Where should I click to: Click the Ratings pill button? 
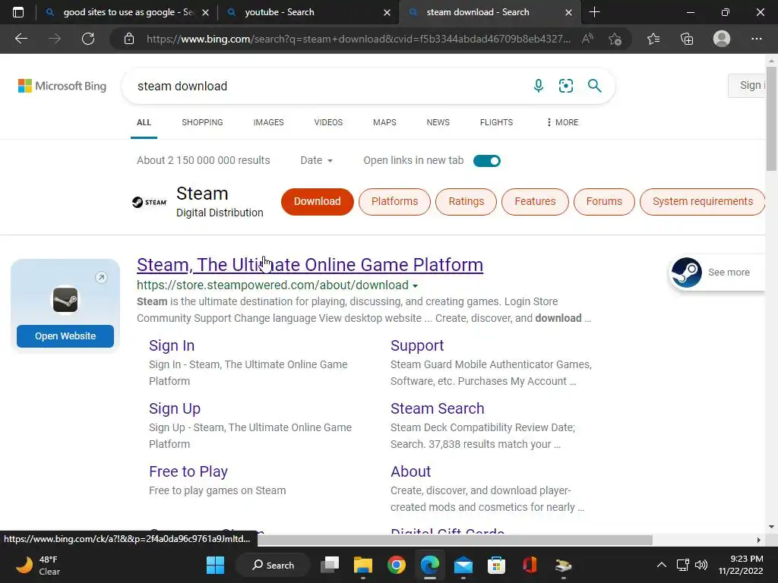pyautogui.click(x=466, y=202)
